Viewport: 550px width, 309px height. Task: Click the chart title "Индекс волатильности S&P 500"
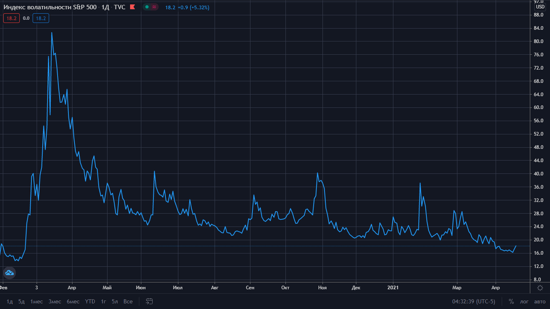(50, 7)
